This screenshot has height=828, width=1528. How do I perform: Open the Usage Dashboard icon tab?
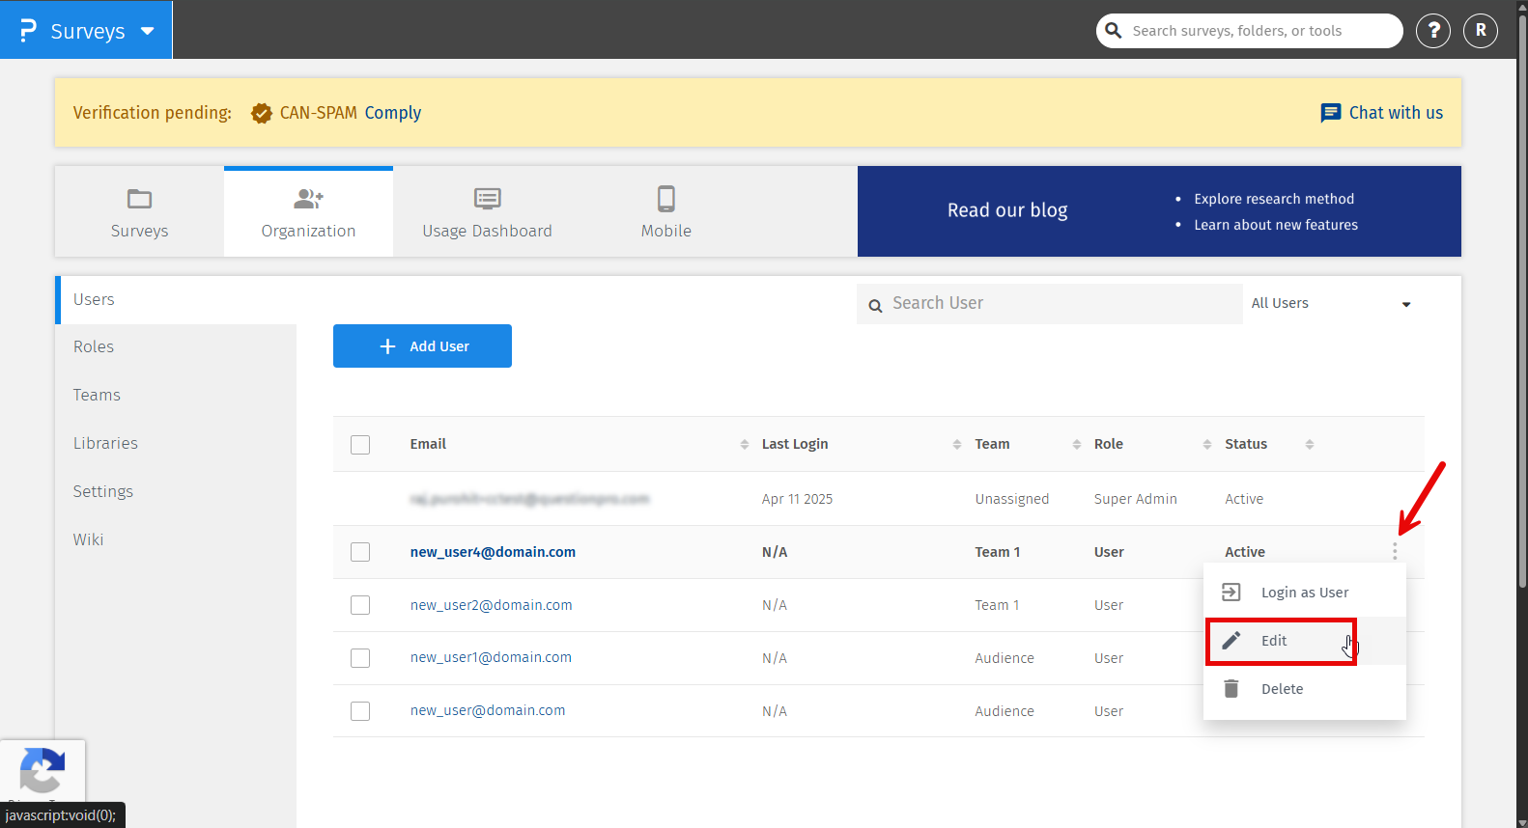pos(487,200)
